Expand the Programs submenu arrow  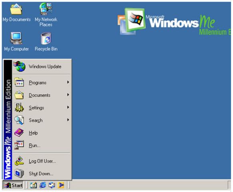(x=68, y=82)
